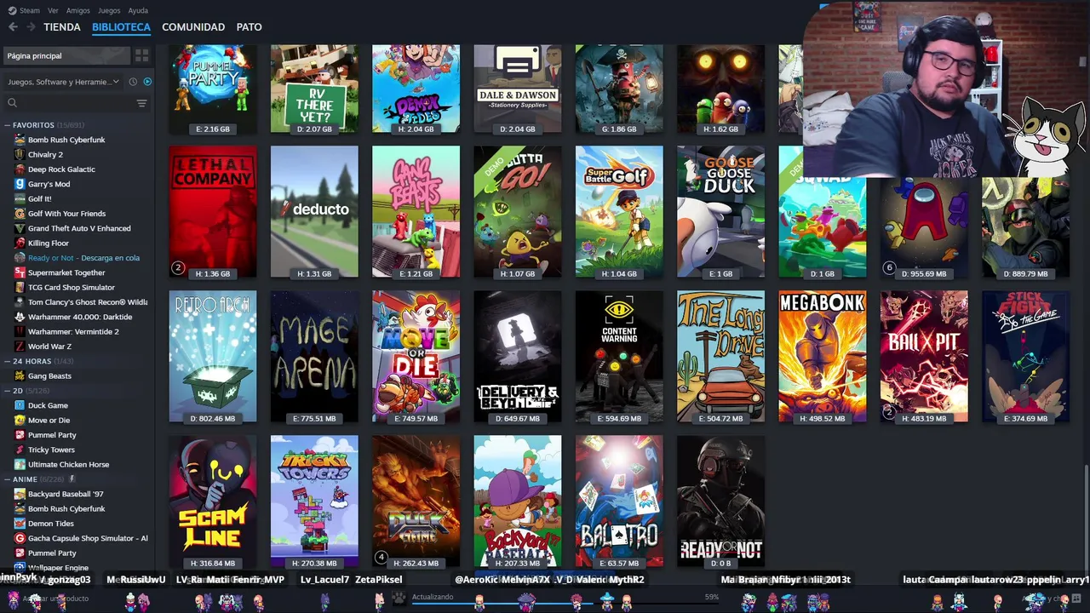Open Gang Beasts cover in grid

tap(416, 211)
